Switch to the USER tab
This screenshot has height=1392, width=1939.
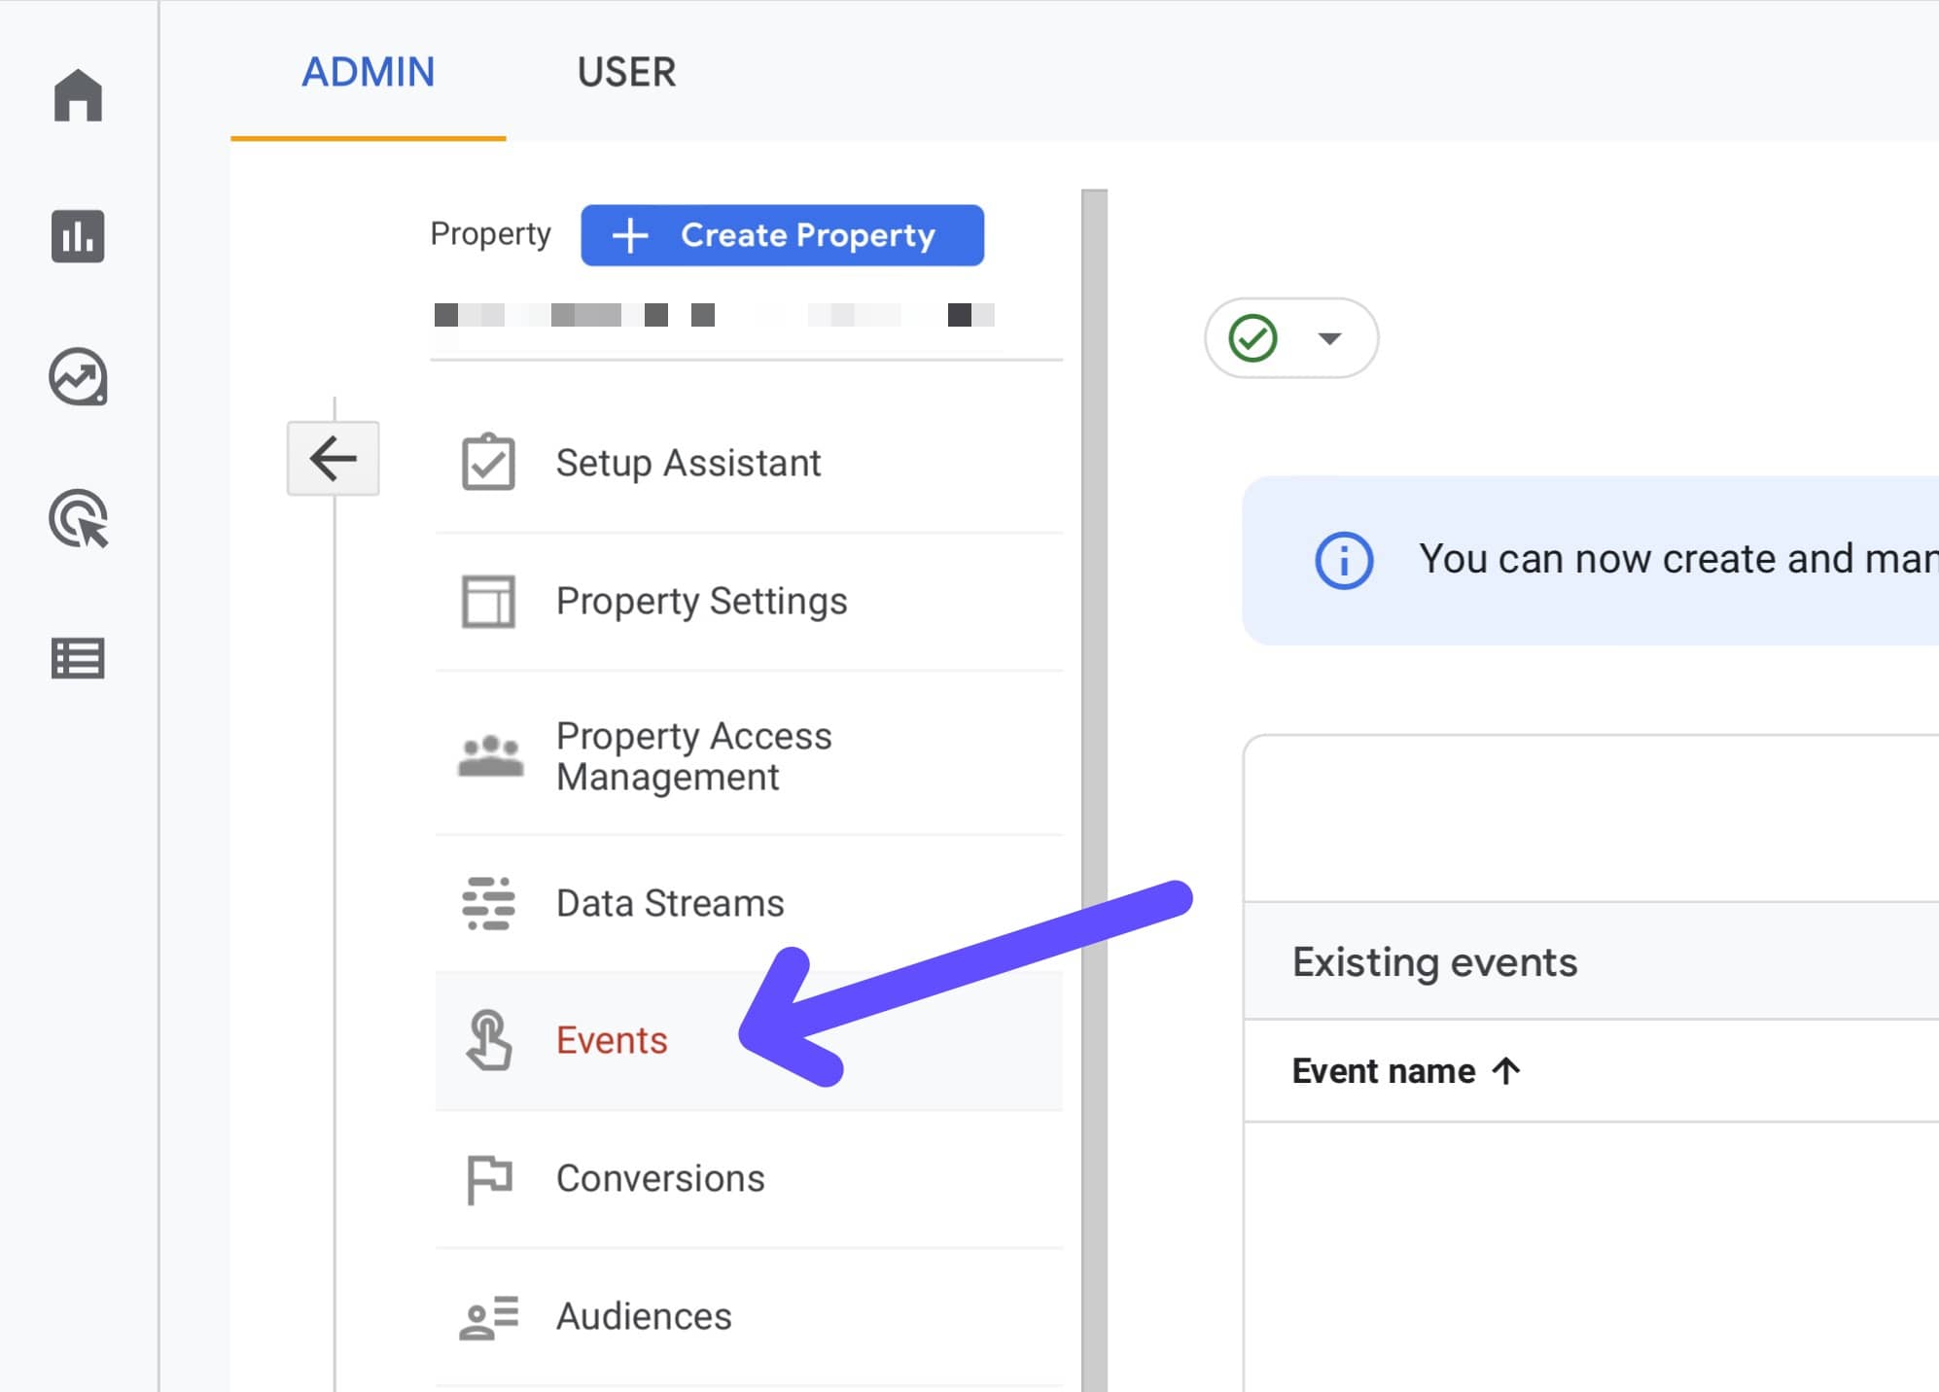626,72
